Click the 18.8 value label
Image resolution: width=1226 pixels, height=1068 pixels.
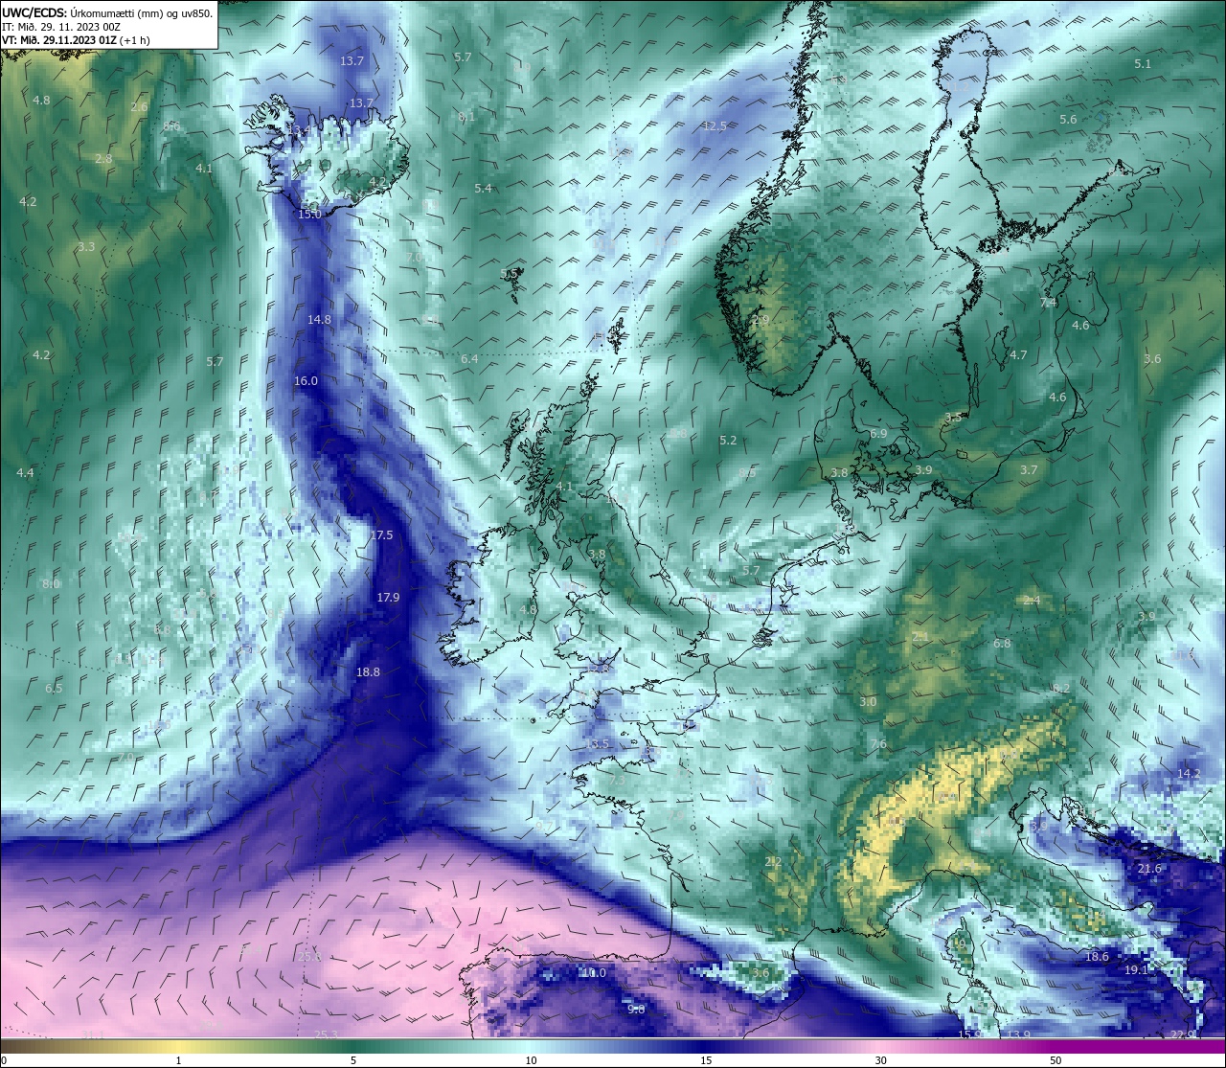point(368,672)
